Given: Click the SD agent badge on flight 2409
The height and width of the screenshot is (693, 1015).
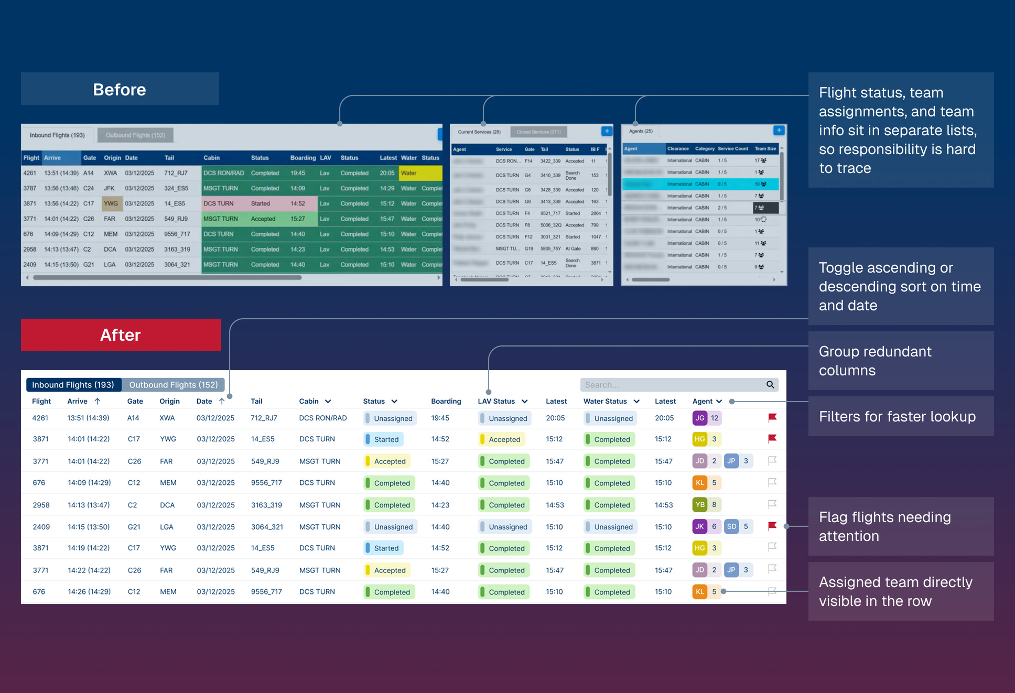Looking at the screenshot, I should click(x=731, y=526).
